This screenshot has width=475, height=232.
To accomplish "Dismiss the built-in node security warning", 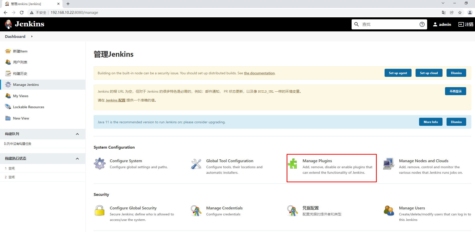I will tap(456, 73).
